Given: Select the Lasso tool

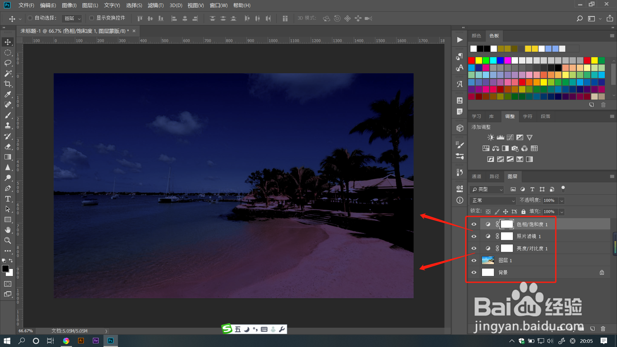Looking at the screenshot, I should coord(8,63).
